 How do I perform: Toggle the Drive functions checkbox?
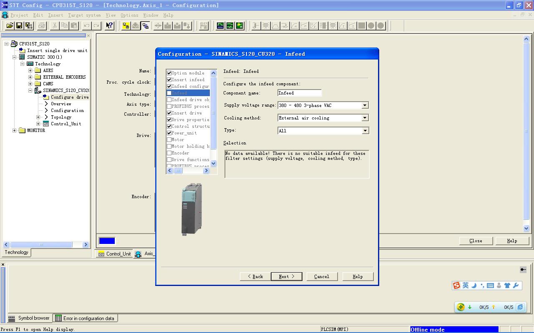coord(169,159)
